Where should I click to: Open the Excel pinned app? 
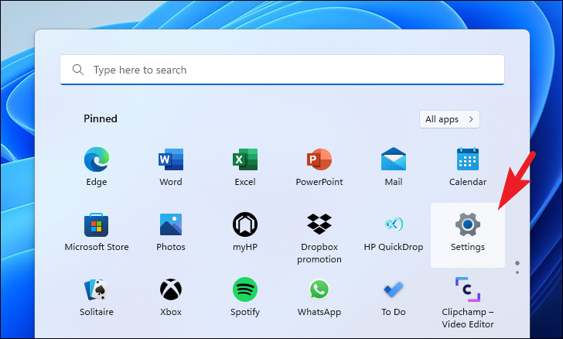245,166
